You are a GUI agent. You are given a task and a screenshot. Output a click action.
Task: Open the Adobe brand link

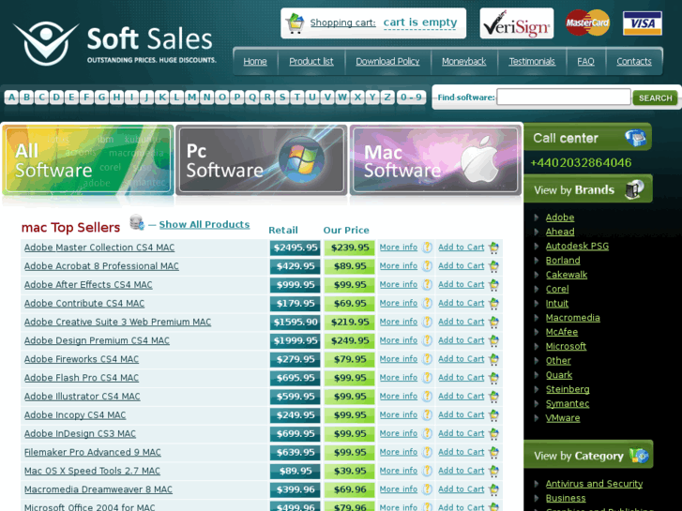coord(560,218)
